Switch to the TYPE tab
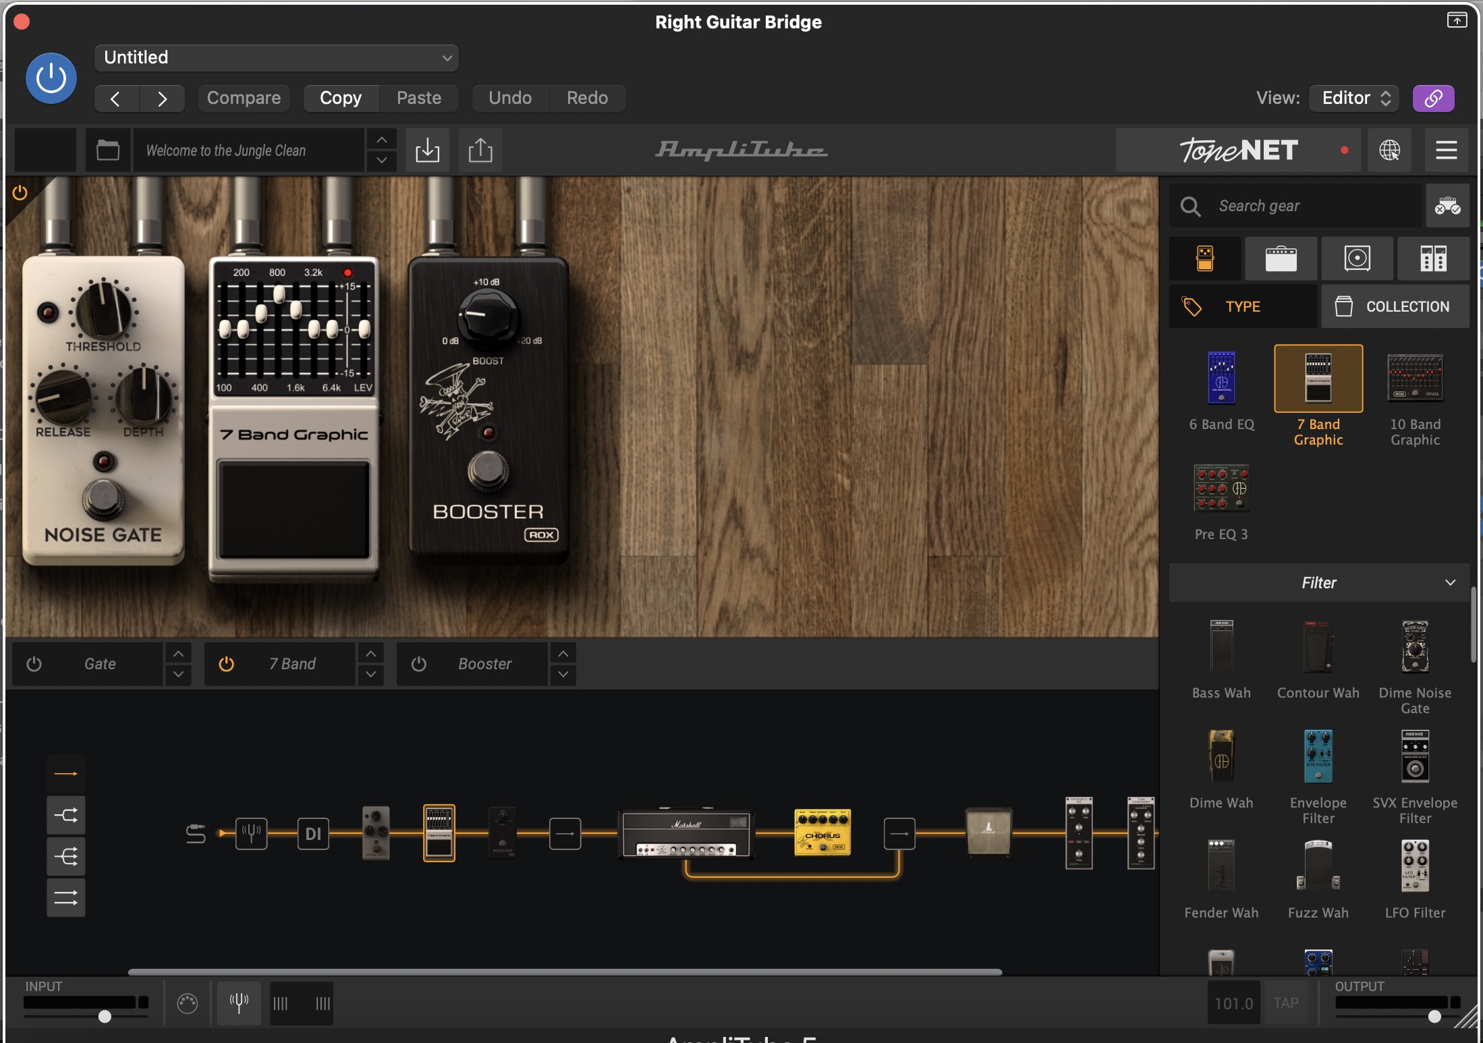The image size is (1483, 1043). click(1243, 307)
